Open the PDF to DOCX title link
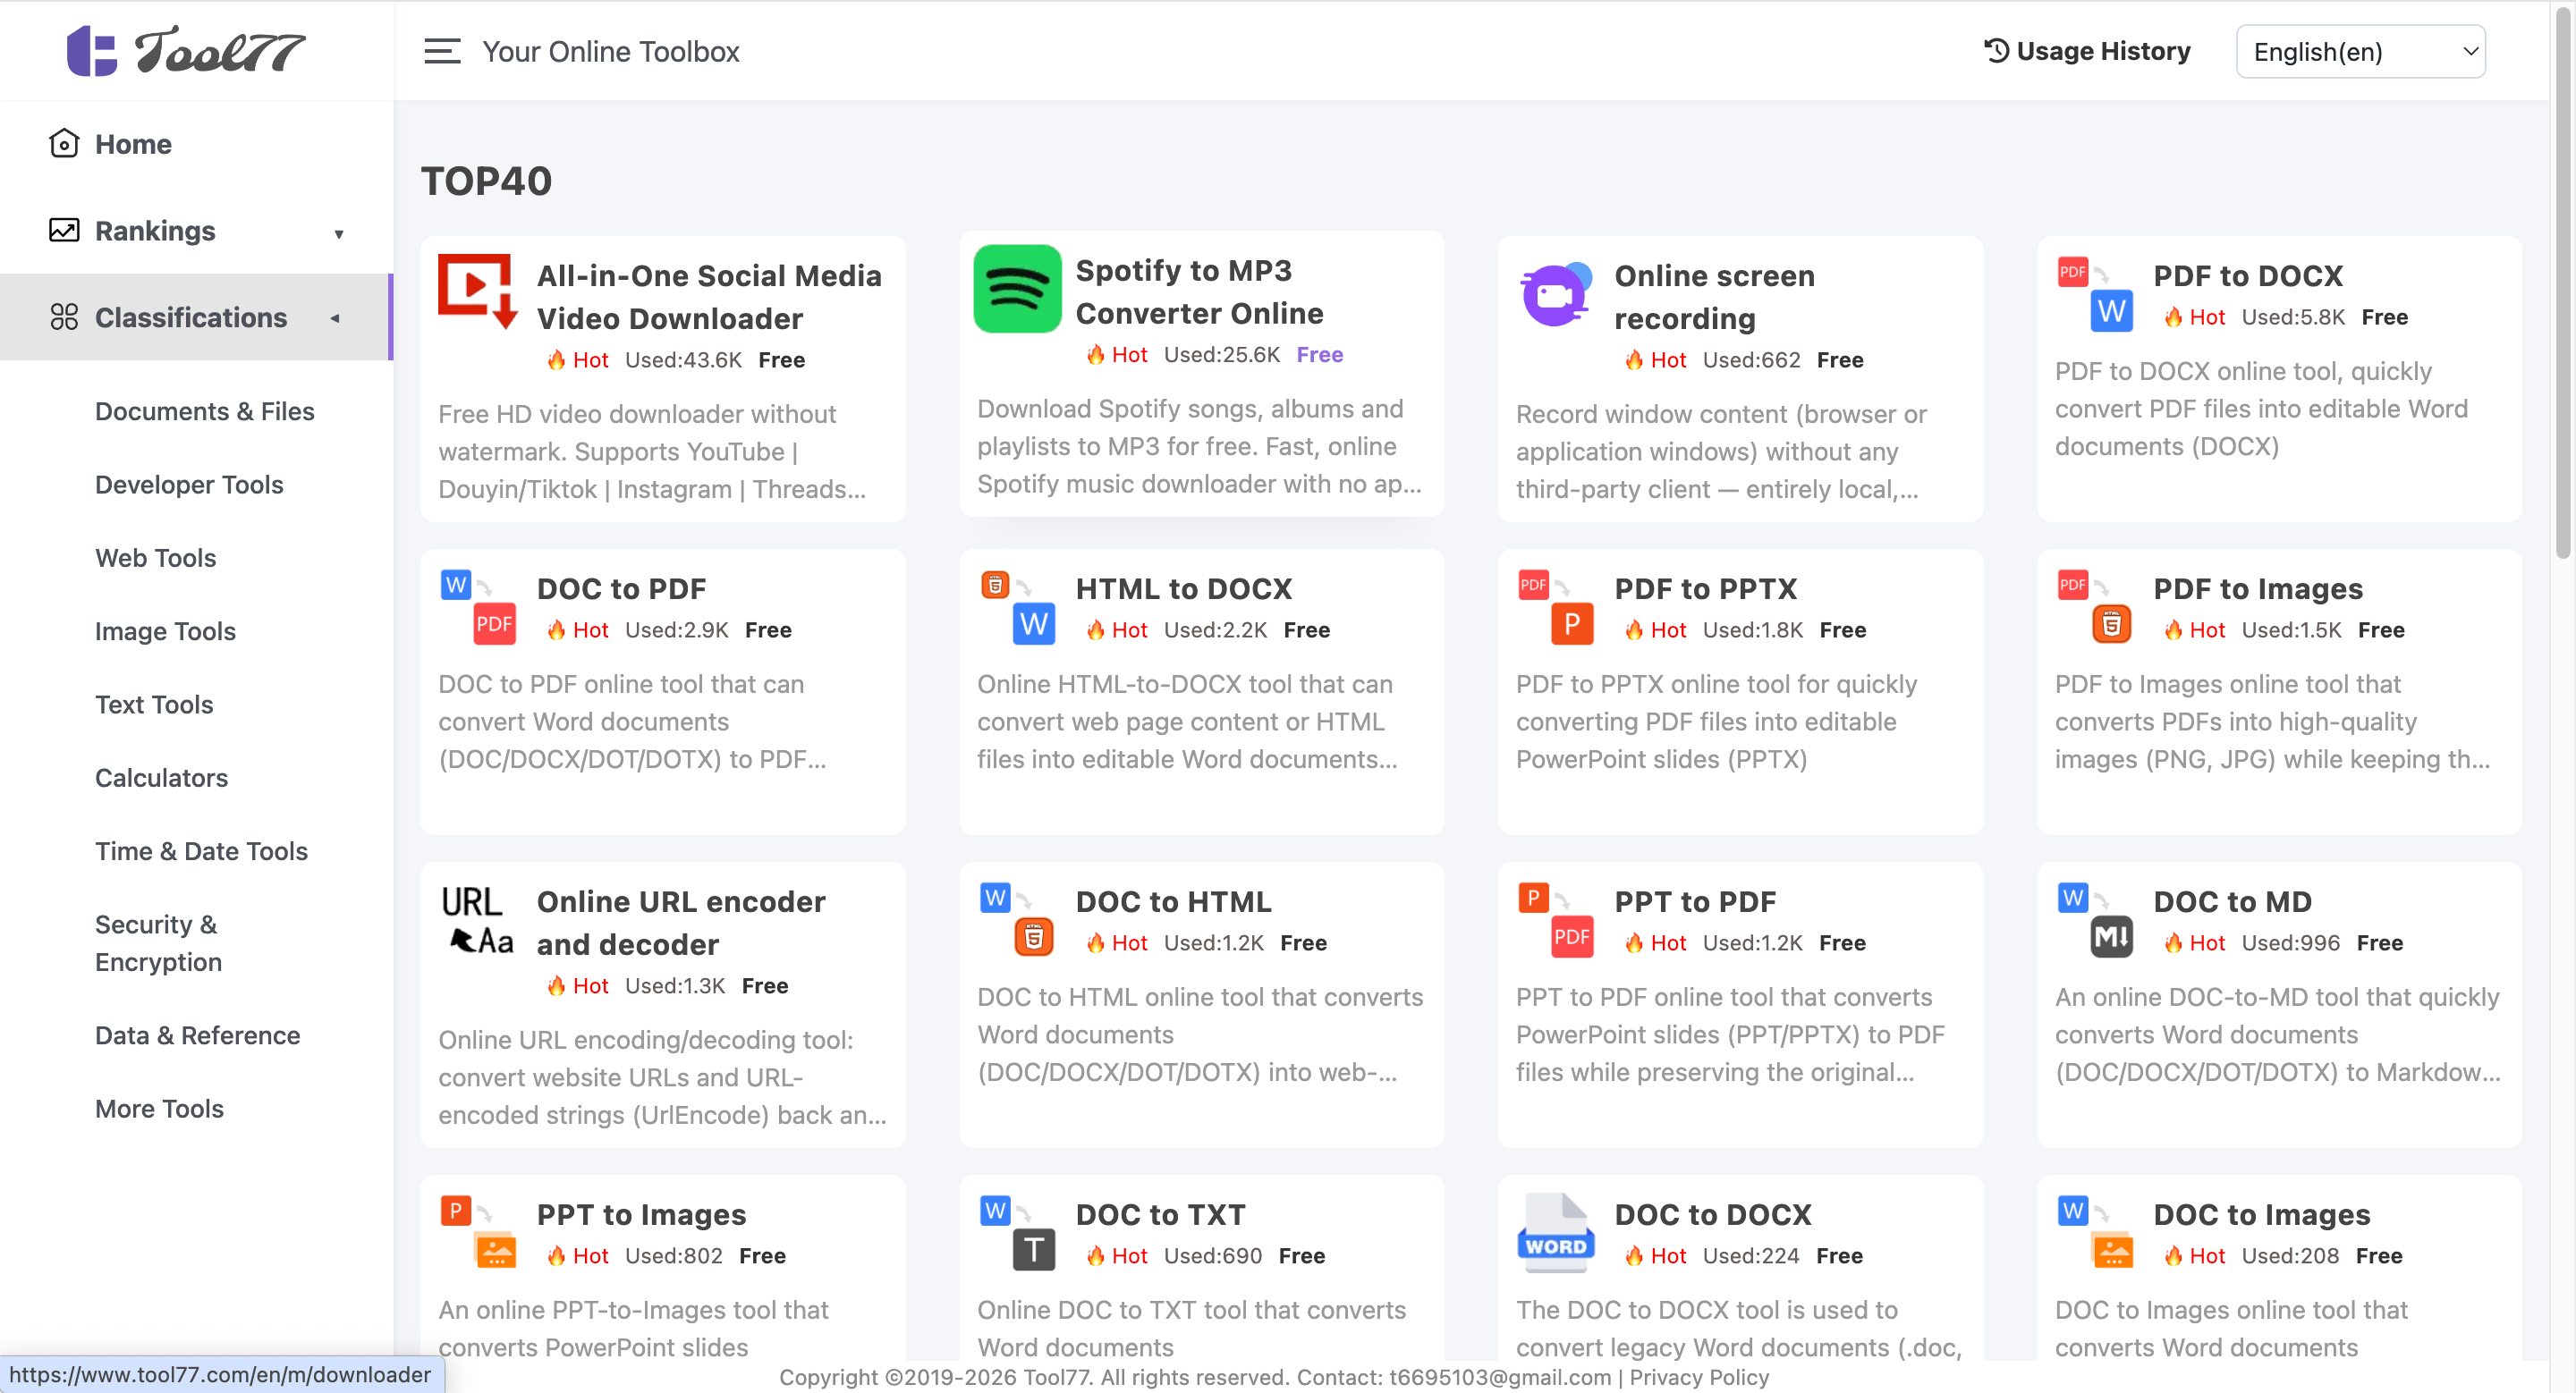Screen dimensions: 2576x1393 pos(2248,275)
